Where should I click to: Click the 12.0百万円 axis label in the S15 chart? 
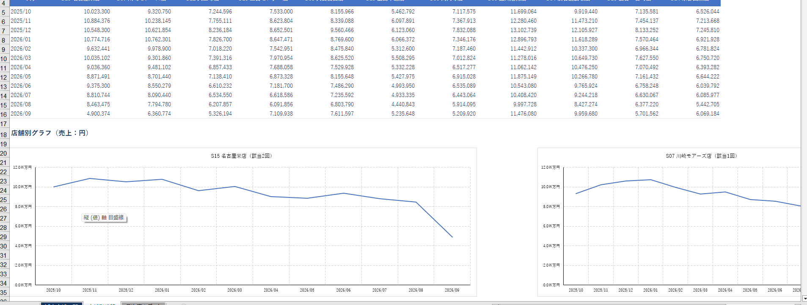coord(22,167)
